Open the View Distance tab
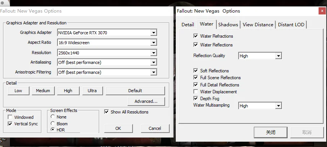327x147 pixels. 258,25
